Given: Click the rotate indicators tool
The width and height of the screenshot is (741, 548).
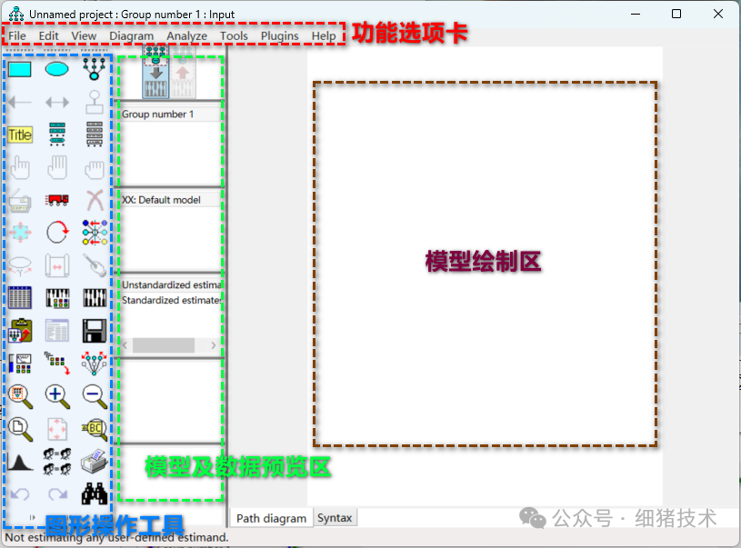Looking at the screenshot, I should pos(56,232).
